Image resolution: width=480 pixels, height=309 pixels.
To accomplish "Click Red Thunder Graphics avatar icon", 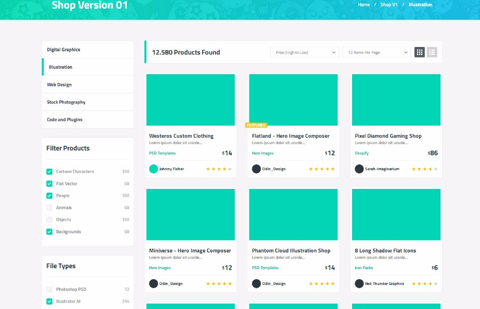I will point(359,283).
